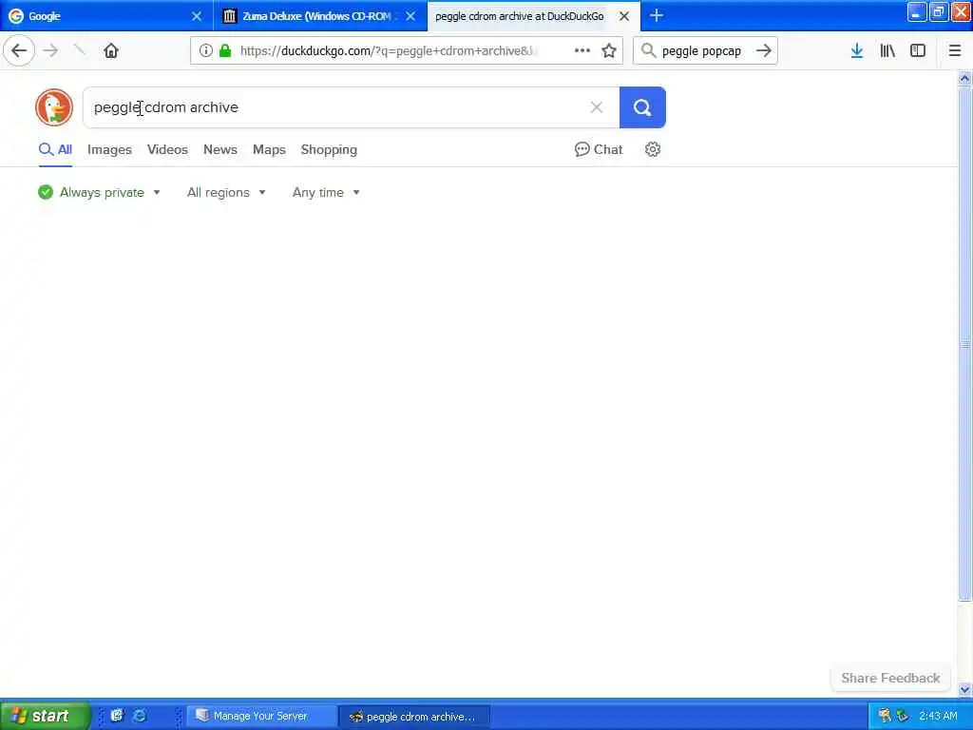Click the reload/stop button in toolbar
The width and height of the screenshot is (973, 730).
pyautogui.click(x=80, y=51)
